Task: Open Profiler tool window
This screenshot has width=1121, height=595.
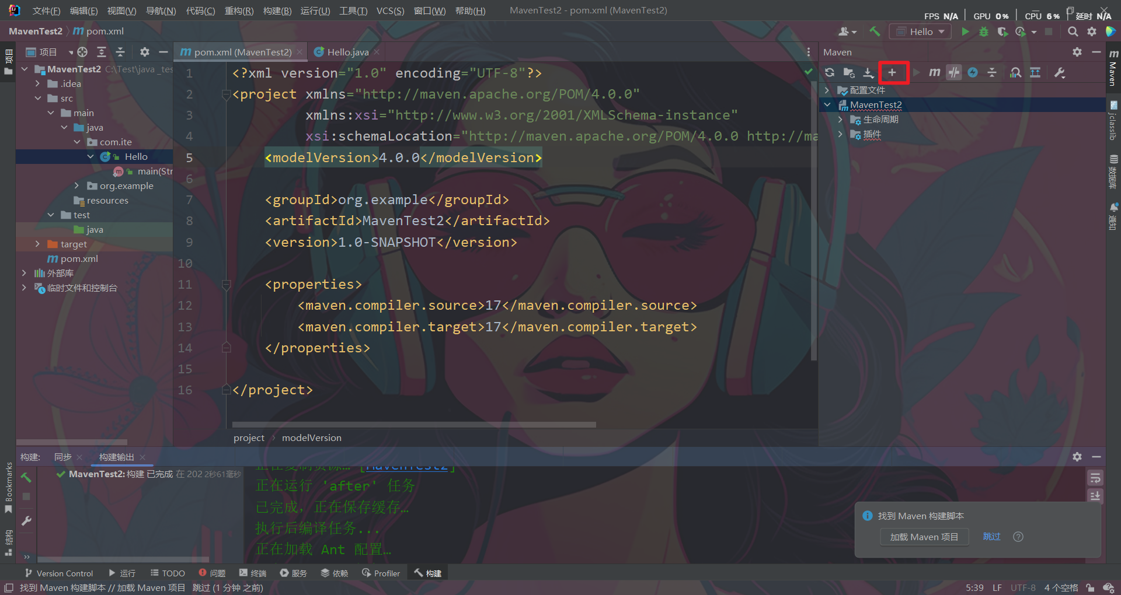Action: [381, 573]
